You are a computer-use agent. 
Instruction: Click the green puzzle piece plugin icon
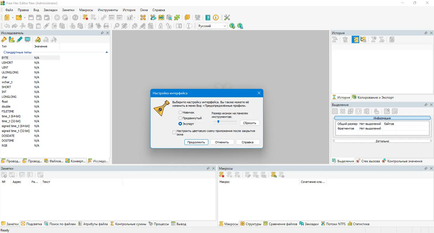(x=177, y=18)
